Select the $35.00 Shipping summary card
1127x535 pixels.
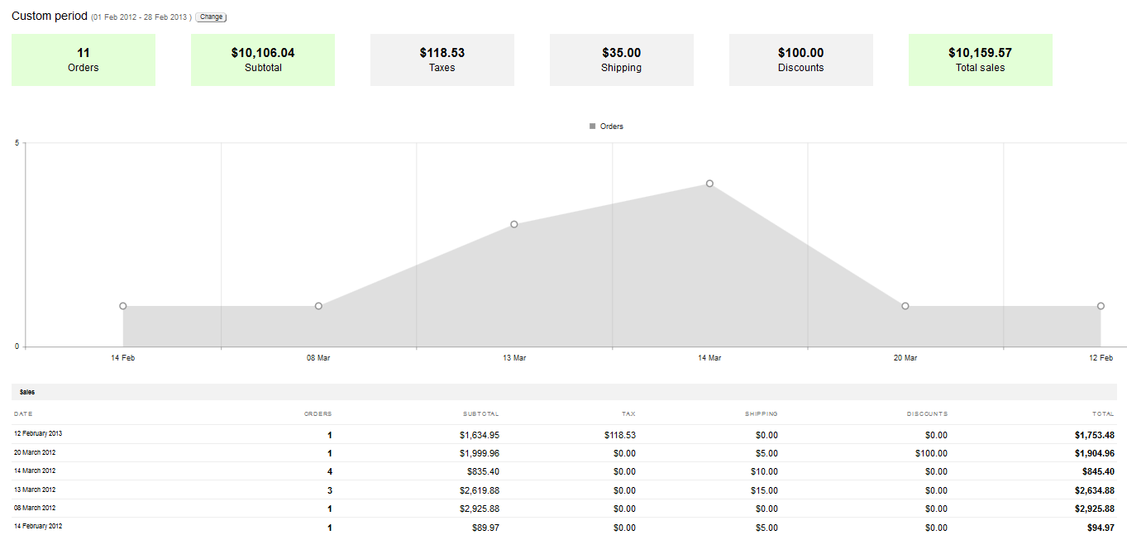click(x=622, y=60)
